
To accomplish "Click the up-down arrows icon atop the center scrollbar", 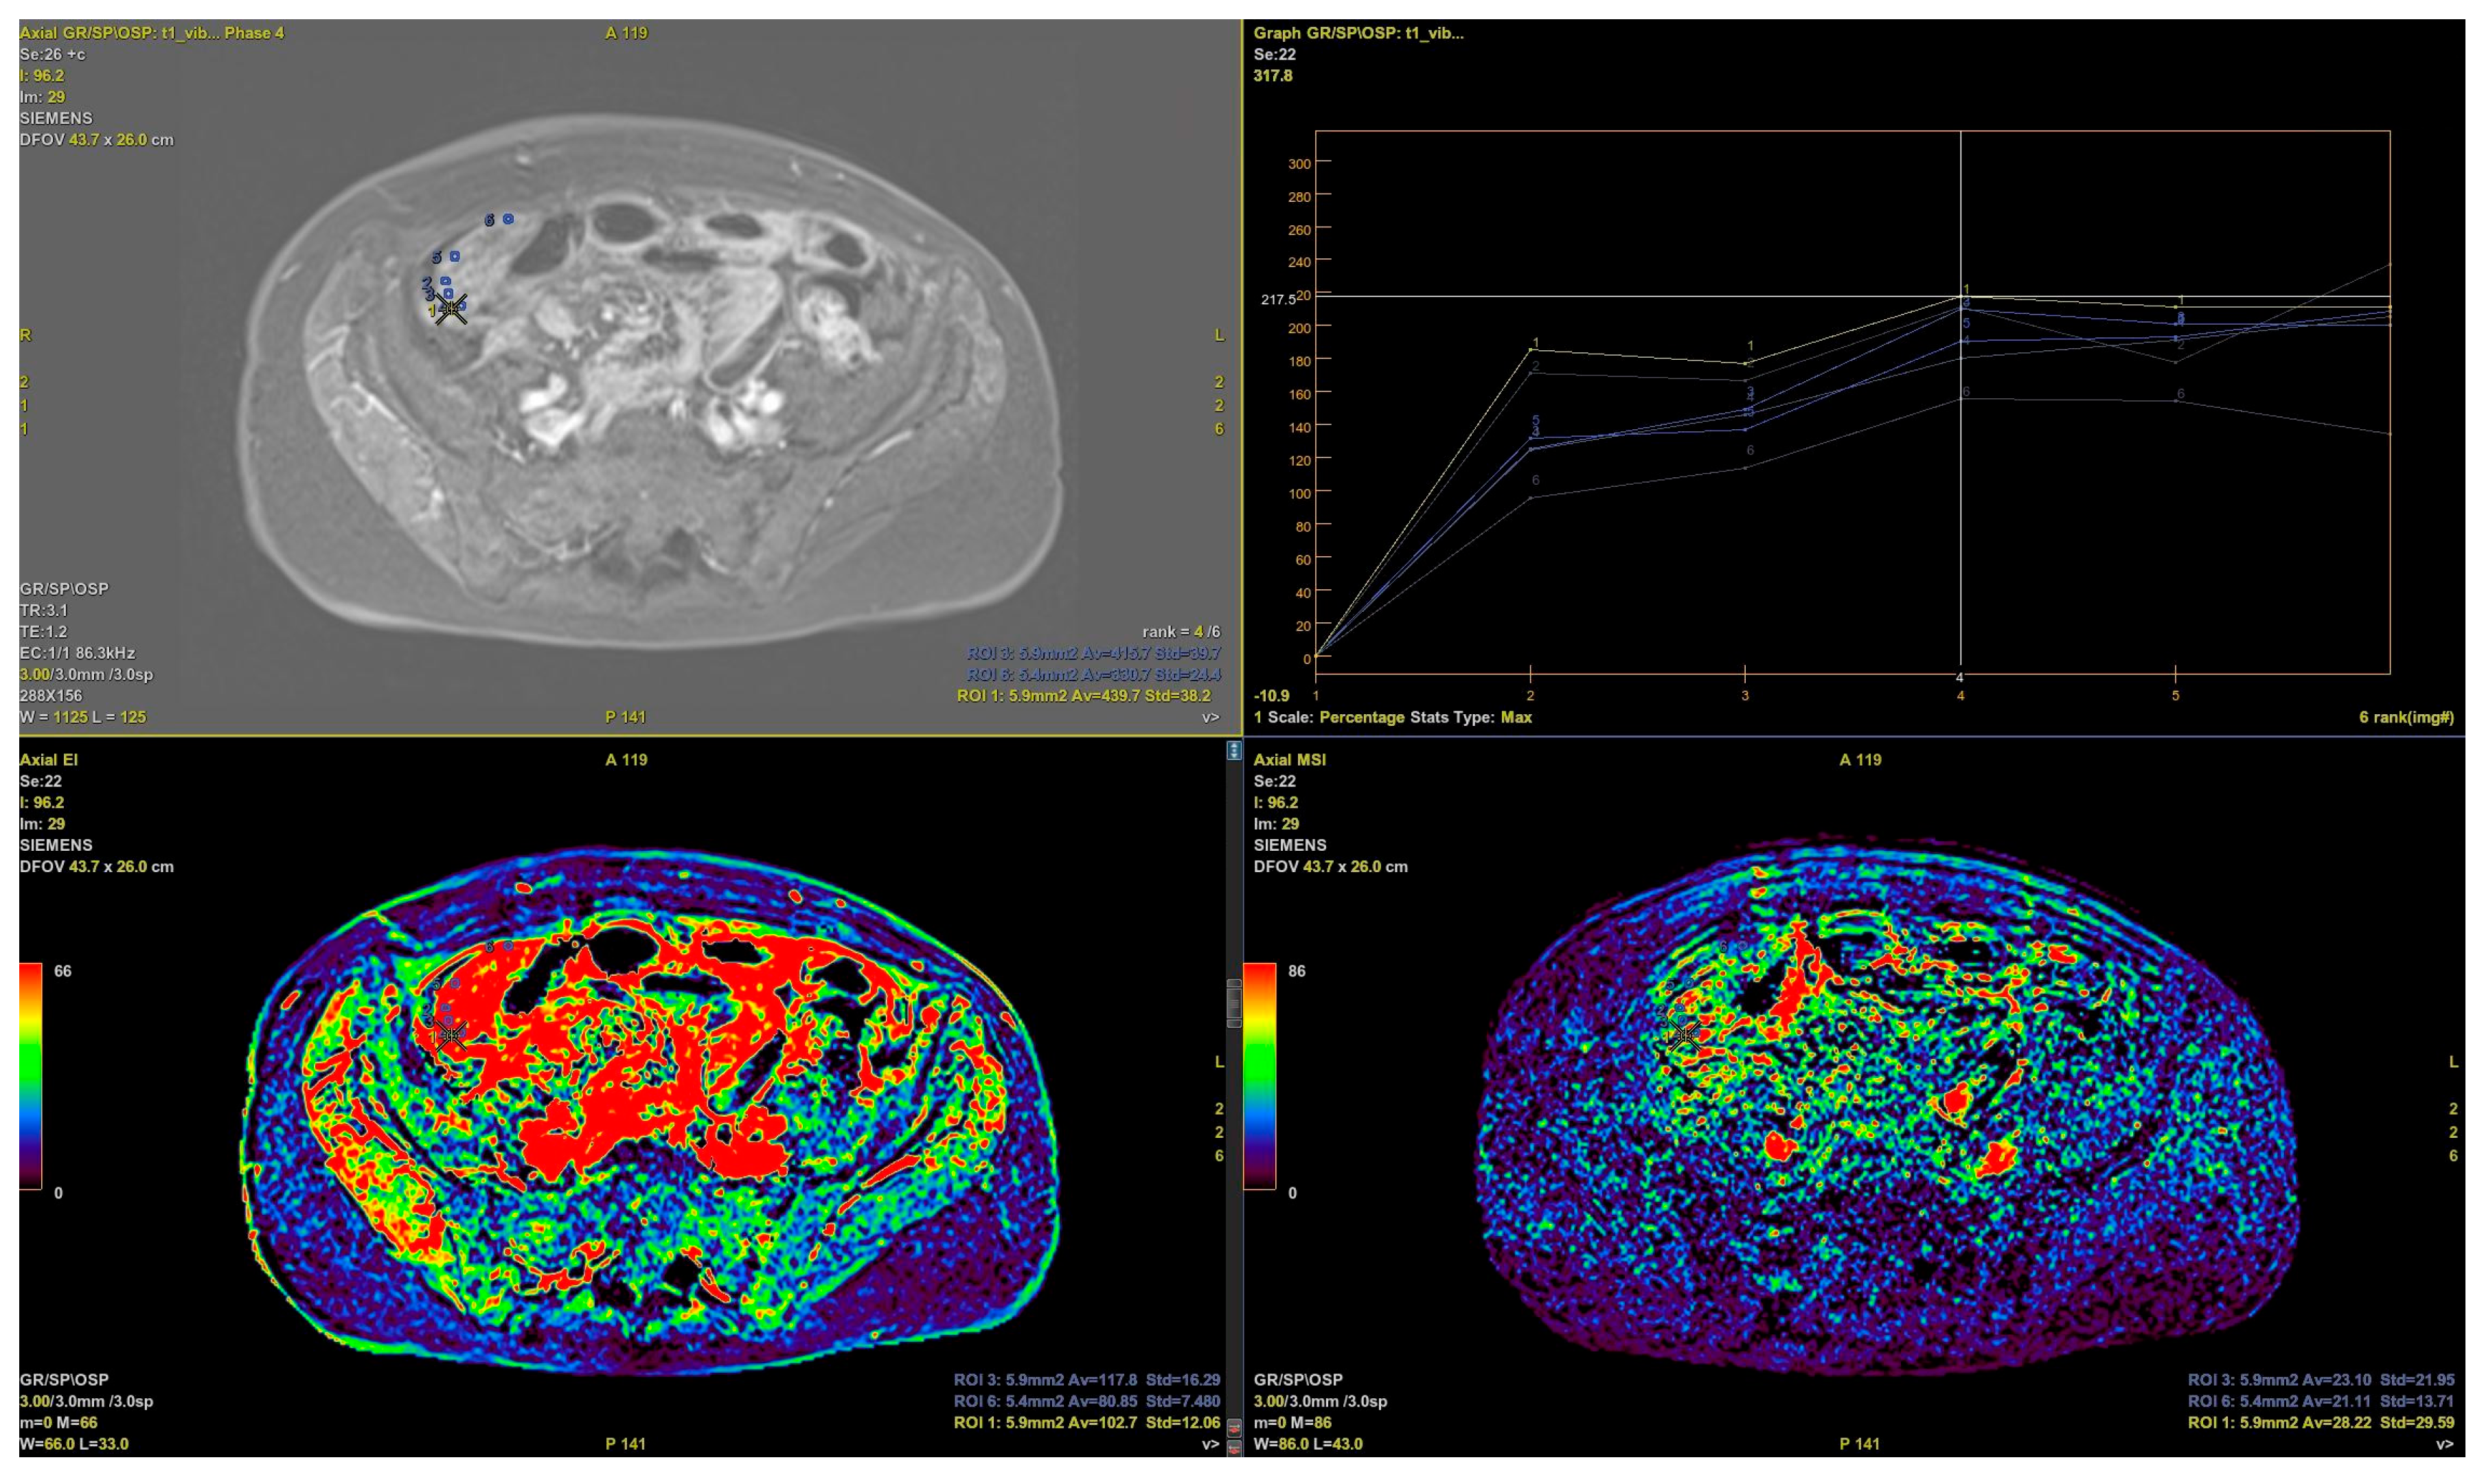I will tap(1234, 750).
